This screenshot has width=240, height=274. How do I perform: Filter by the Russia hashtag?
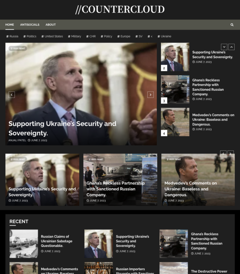(x=12, y=36)
